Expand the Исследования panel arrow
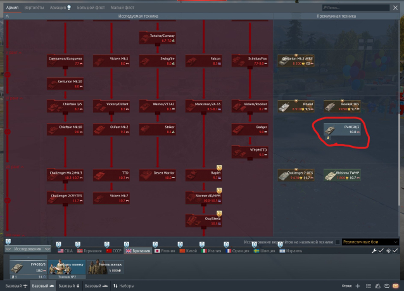 click(46, 250)
